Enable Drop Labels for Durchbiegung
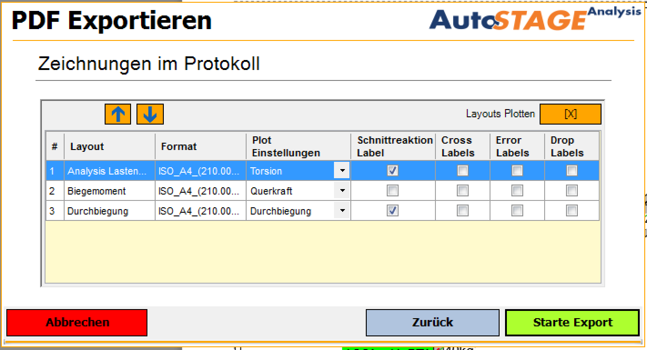Screen dimensions: 647x350 (571, 210)
